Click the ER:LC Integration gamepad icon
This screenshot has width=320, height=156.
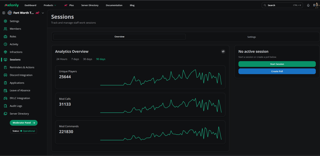[x=6, y=98]
